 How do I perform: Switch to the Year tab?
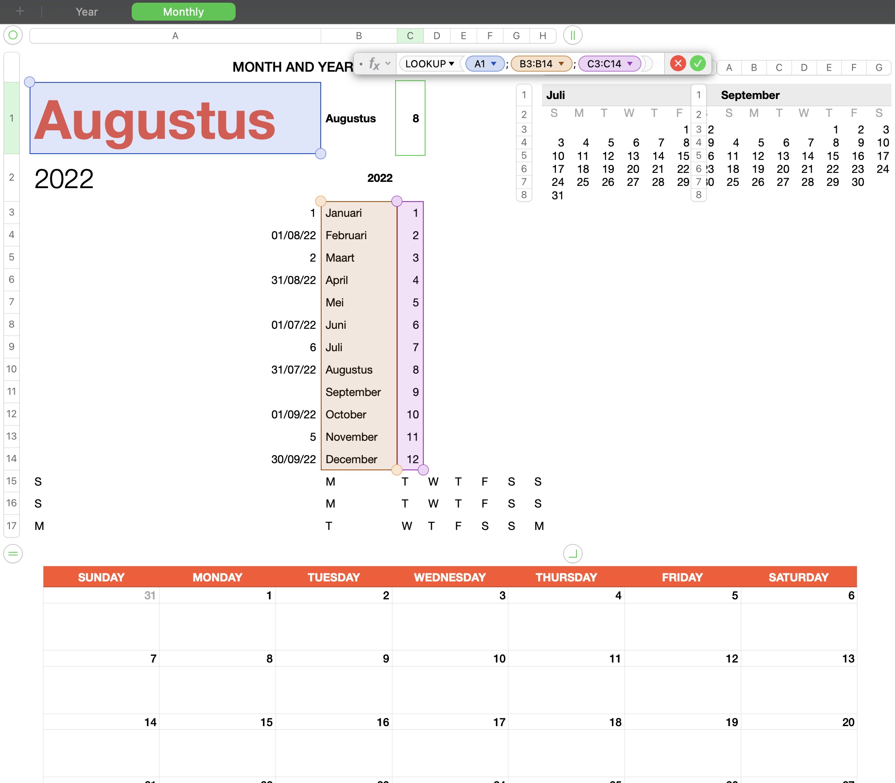(86, 11)
